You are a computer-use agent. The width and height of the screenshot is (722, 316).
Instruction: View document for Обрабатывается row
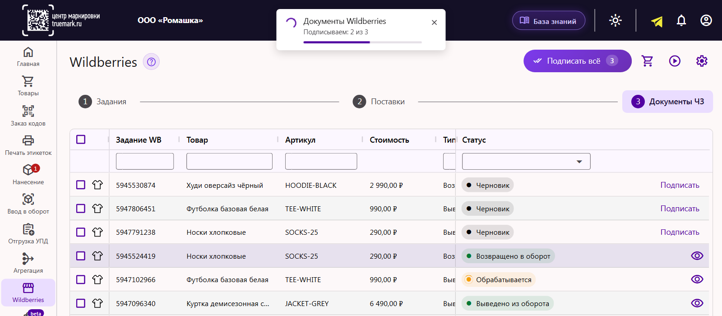click(697, 279)
